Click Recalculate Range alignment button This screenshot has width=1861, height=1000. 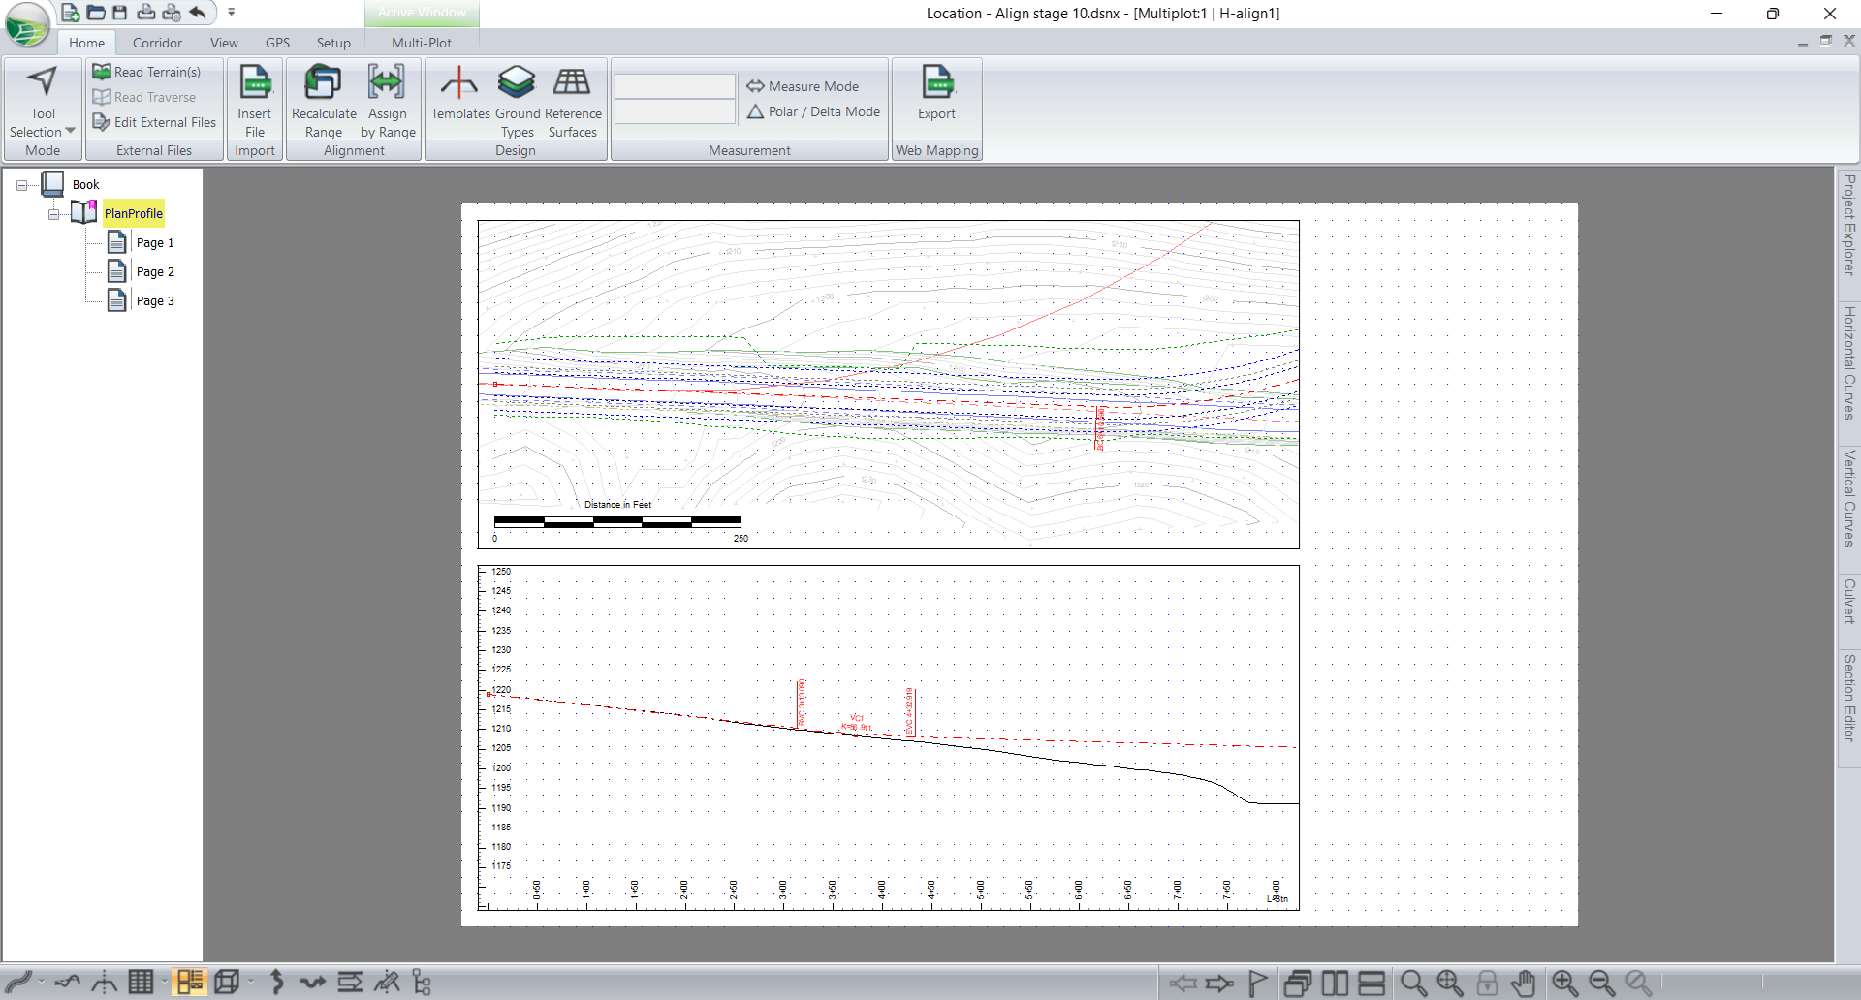click(x=324, y=102)
